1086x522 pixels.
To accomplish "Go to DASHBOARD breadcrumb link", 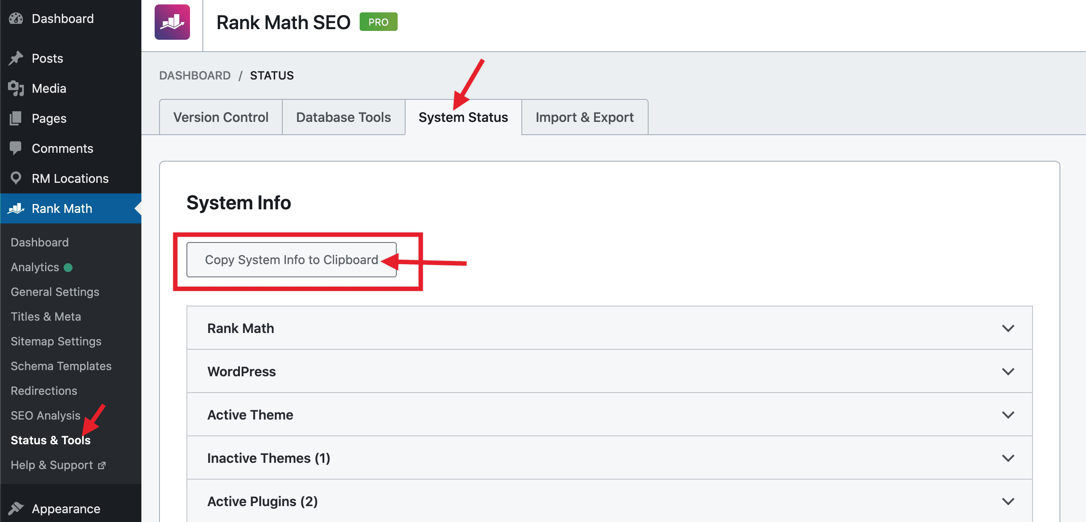I will coord(195,76).
